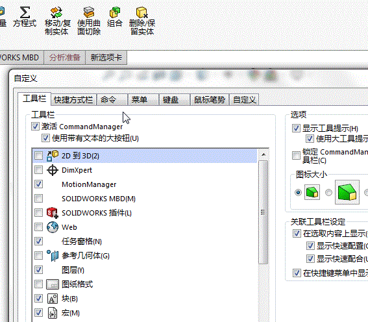368x322 pixels.
Task: Click the toolbar list scroll up arrow
Action: tap(264, 155)
